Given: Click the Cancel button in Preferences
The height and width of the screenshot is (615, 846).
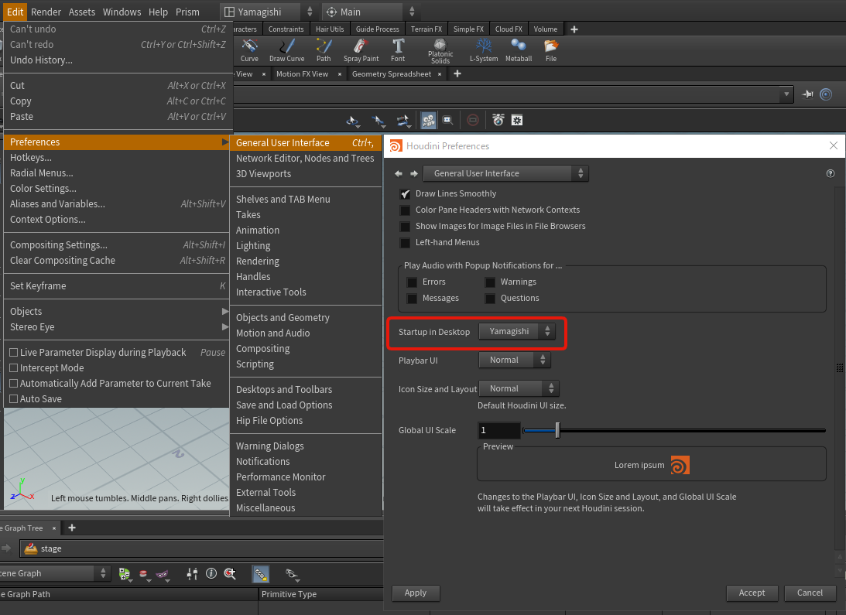Looking at the screenshot, I should pos(810,593).
